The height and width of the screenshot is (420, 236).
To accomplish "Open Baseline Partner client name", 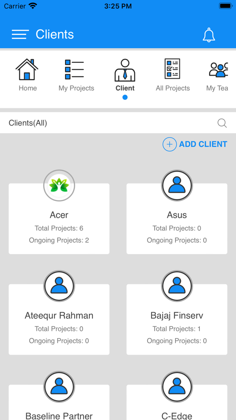I will (59, 416).
